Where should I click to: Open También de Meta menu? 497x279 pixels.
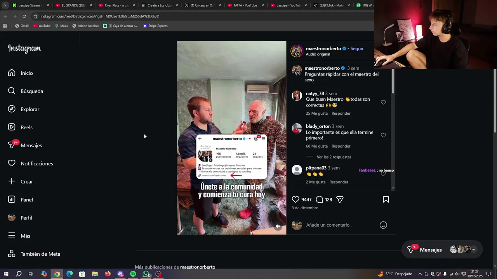click(34, 254)
